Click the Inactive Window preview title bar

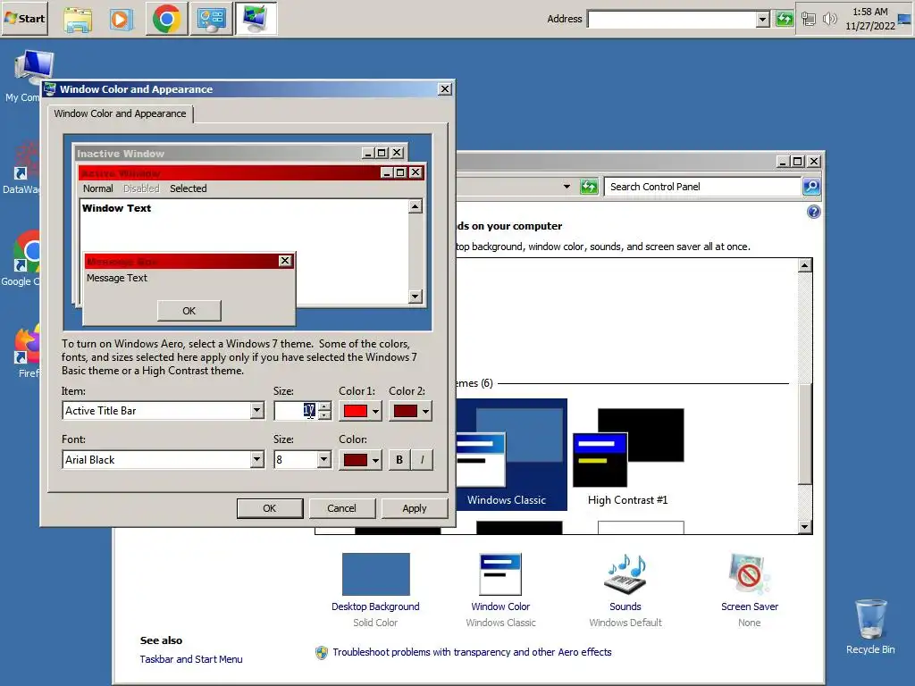tap(218, 153)
